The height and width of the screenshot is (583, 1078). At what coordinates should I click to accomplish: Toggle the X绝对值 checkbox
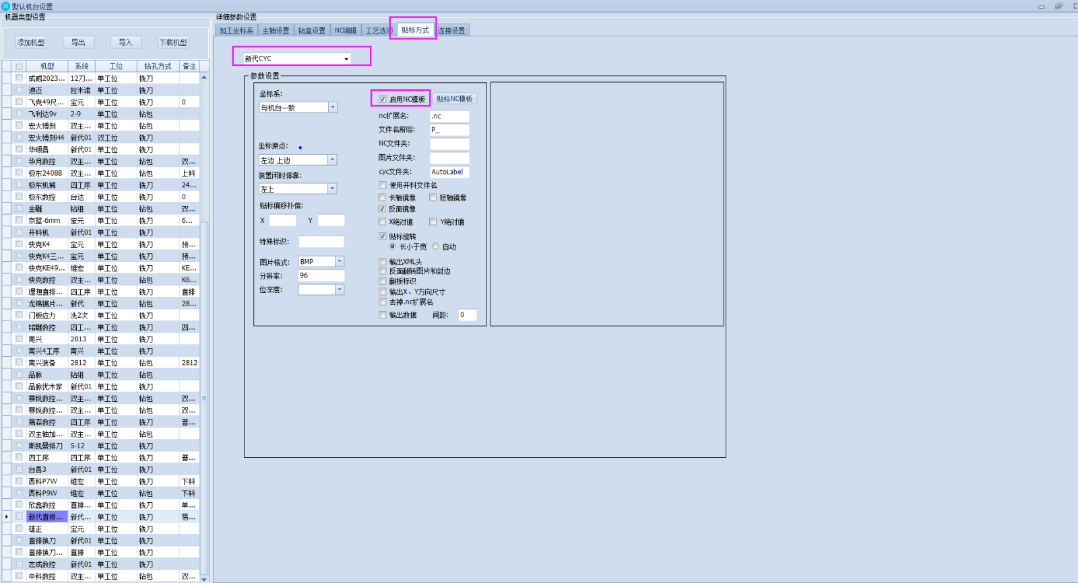tap(382, 221)
